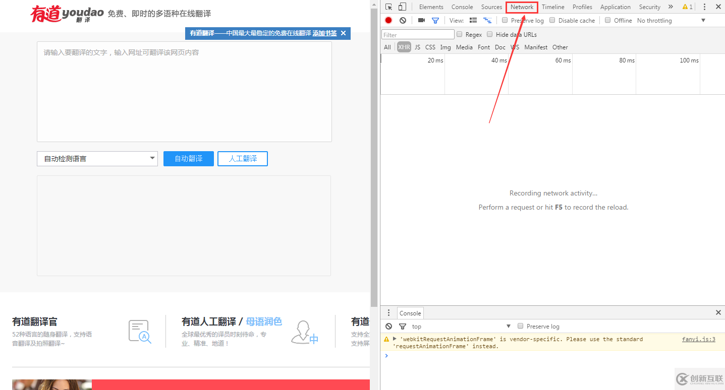Screen dimensions: 725x390
Task: Open the Sources tab
Action: point(491,7)
